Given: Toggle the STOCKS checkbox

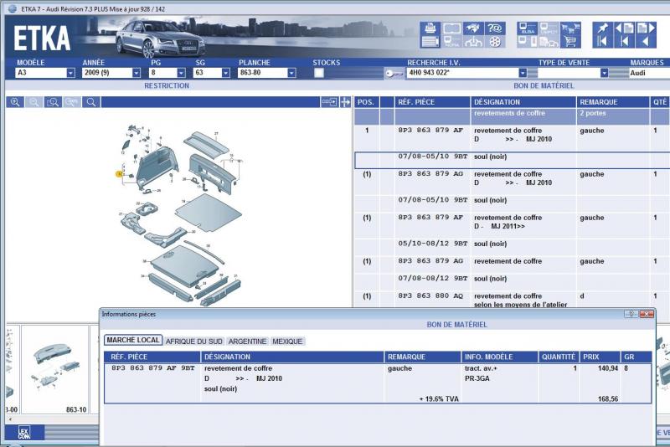Looking at the screenshot, I should [319, 73].
